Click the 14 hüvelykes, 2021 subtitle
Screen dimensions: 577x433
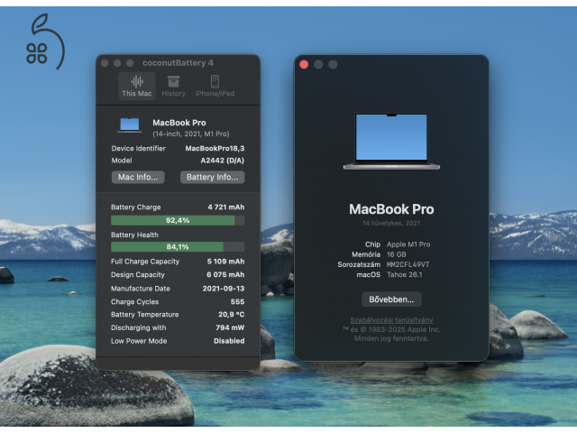pos(391,223)
